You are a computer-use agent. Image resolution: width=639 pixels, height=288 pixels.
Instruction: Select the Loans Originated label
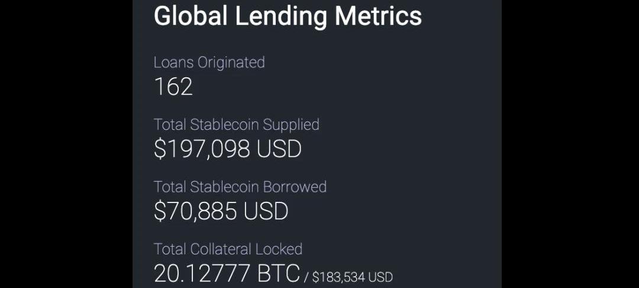tap(209, 62)
